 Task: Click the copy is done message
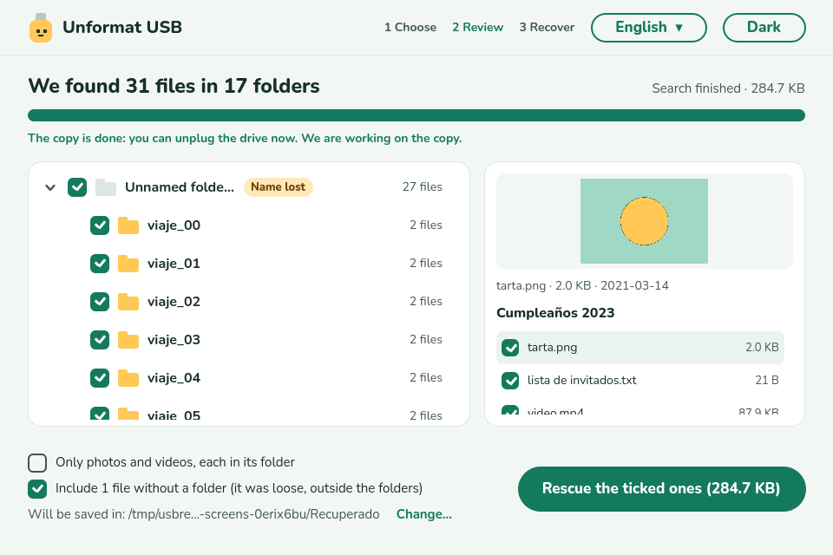[245, 139]
